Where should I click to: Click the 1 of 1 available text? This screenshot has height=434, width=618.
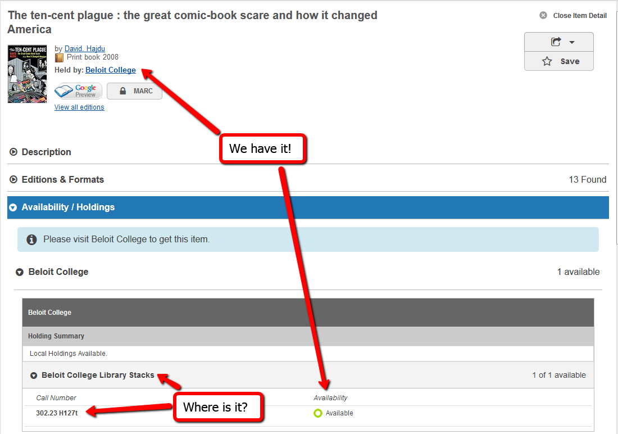[559, 375]
